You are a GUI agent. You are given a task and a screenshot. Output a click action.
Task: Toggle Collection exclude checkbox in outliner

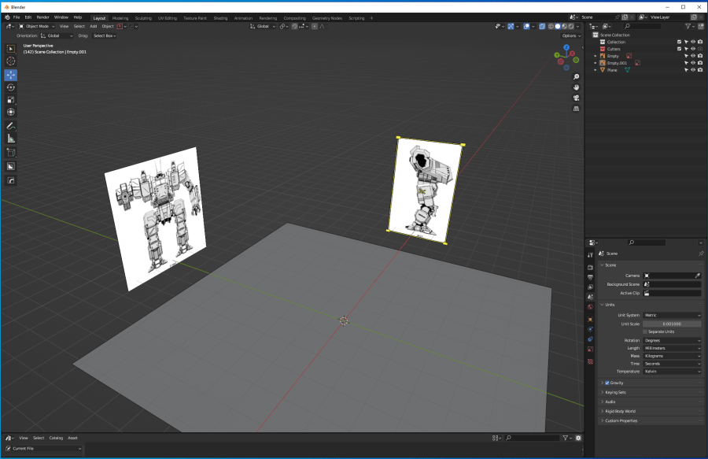[679, 42]
